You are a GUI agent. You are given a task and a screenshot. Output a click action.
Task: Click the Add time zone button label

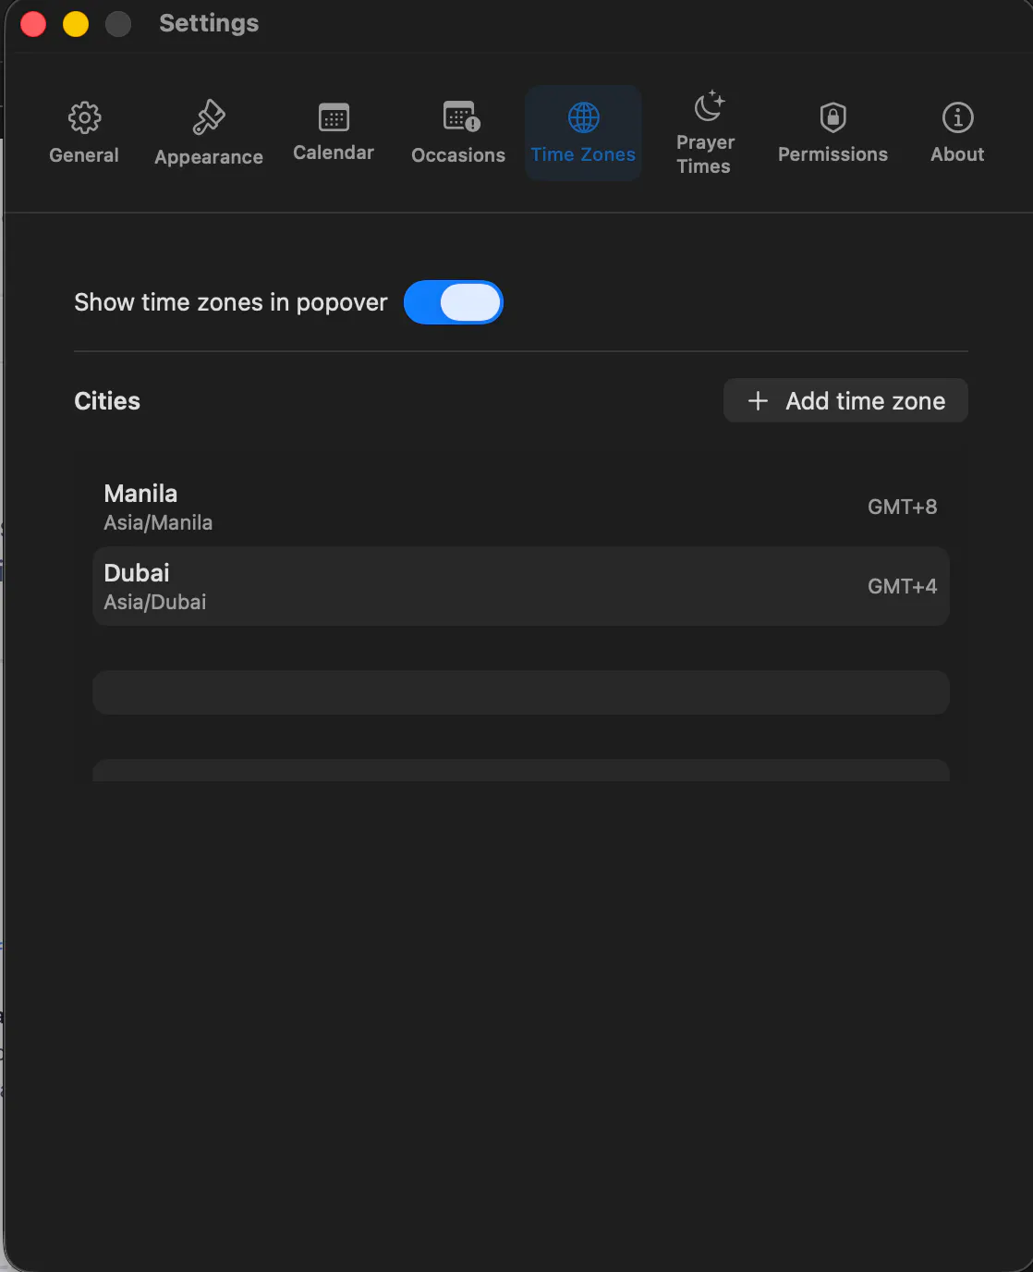[866, 400]
